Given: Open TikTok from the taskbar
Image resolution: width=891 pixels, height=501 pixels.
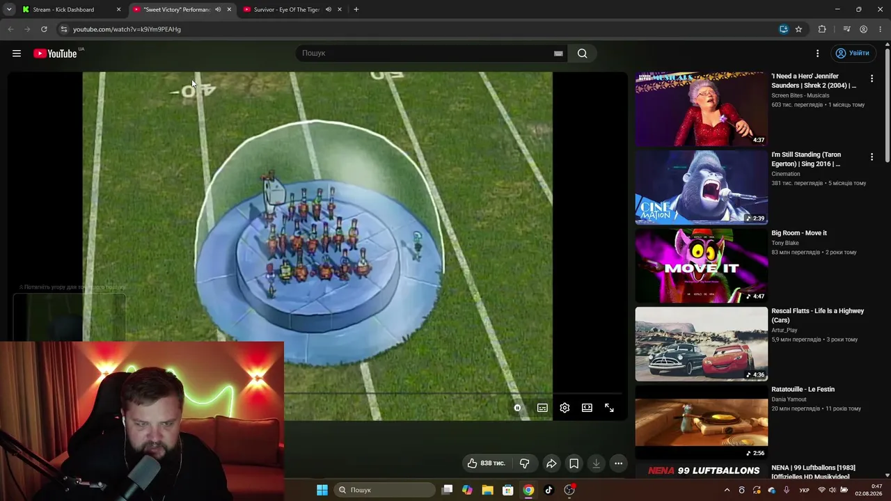Looking at the screenshot, I should [x=549, y=490].
